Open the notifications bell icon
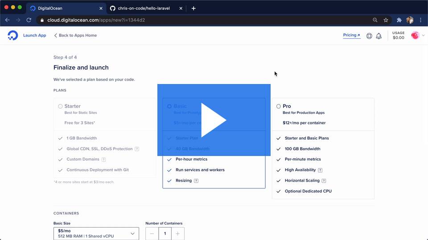 (x=379, y=36)
